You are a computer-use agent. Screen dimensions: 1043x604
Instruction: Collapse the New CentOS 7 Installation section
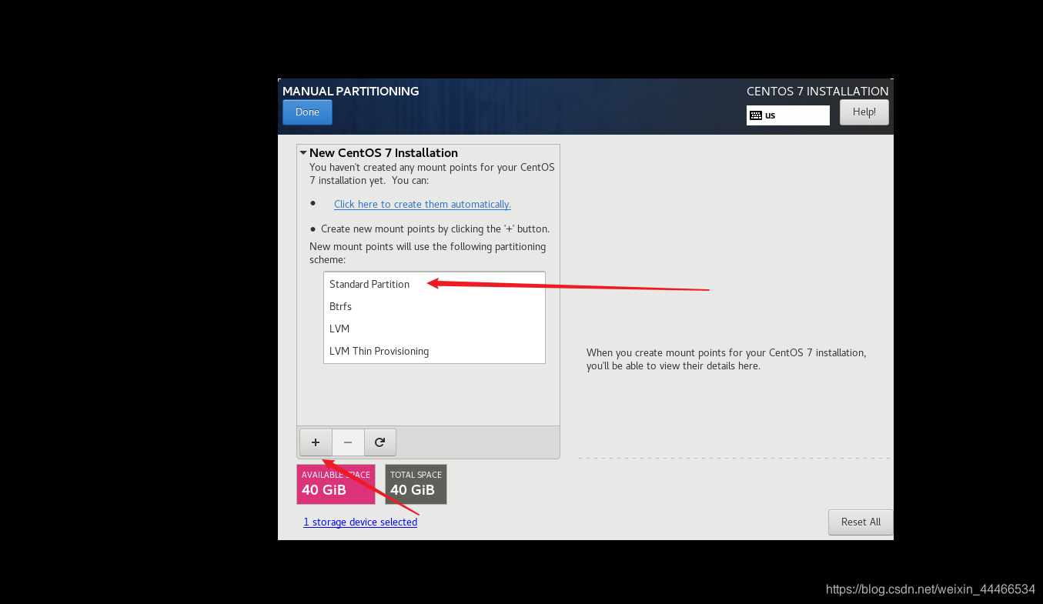(303, 153)
